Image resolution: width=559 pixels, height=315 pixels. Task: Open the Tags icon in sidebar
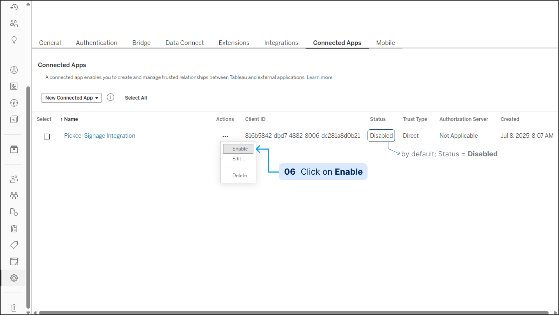(14, 245)
